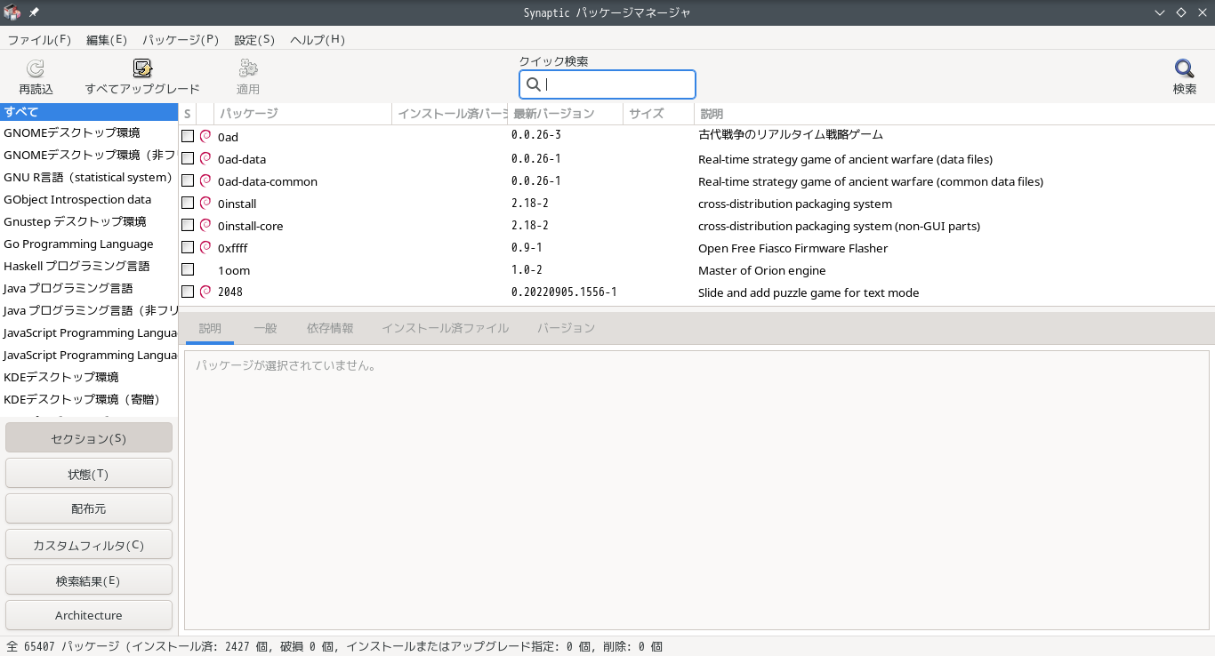
Task: Click the package count status bar text
Action: (x=334, y=646)
